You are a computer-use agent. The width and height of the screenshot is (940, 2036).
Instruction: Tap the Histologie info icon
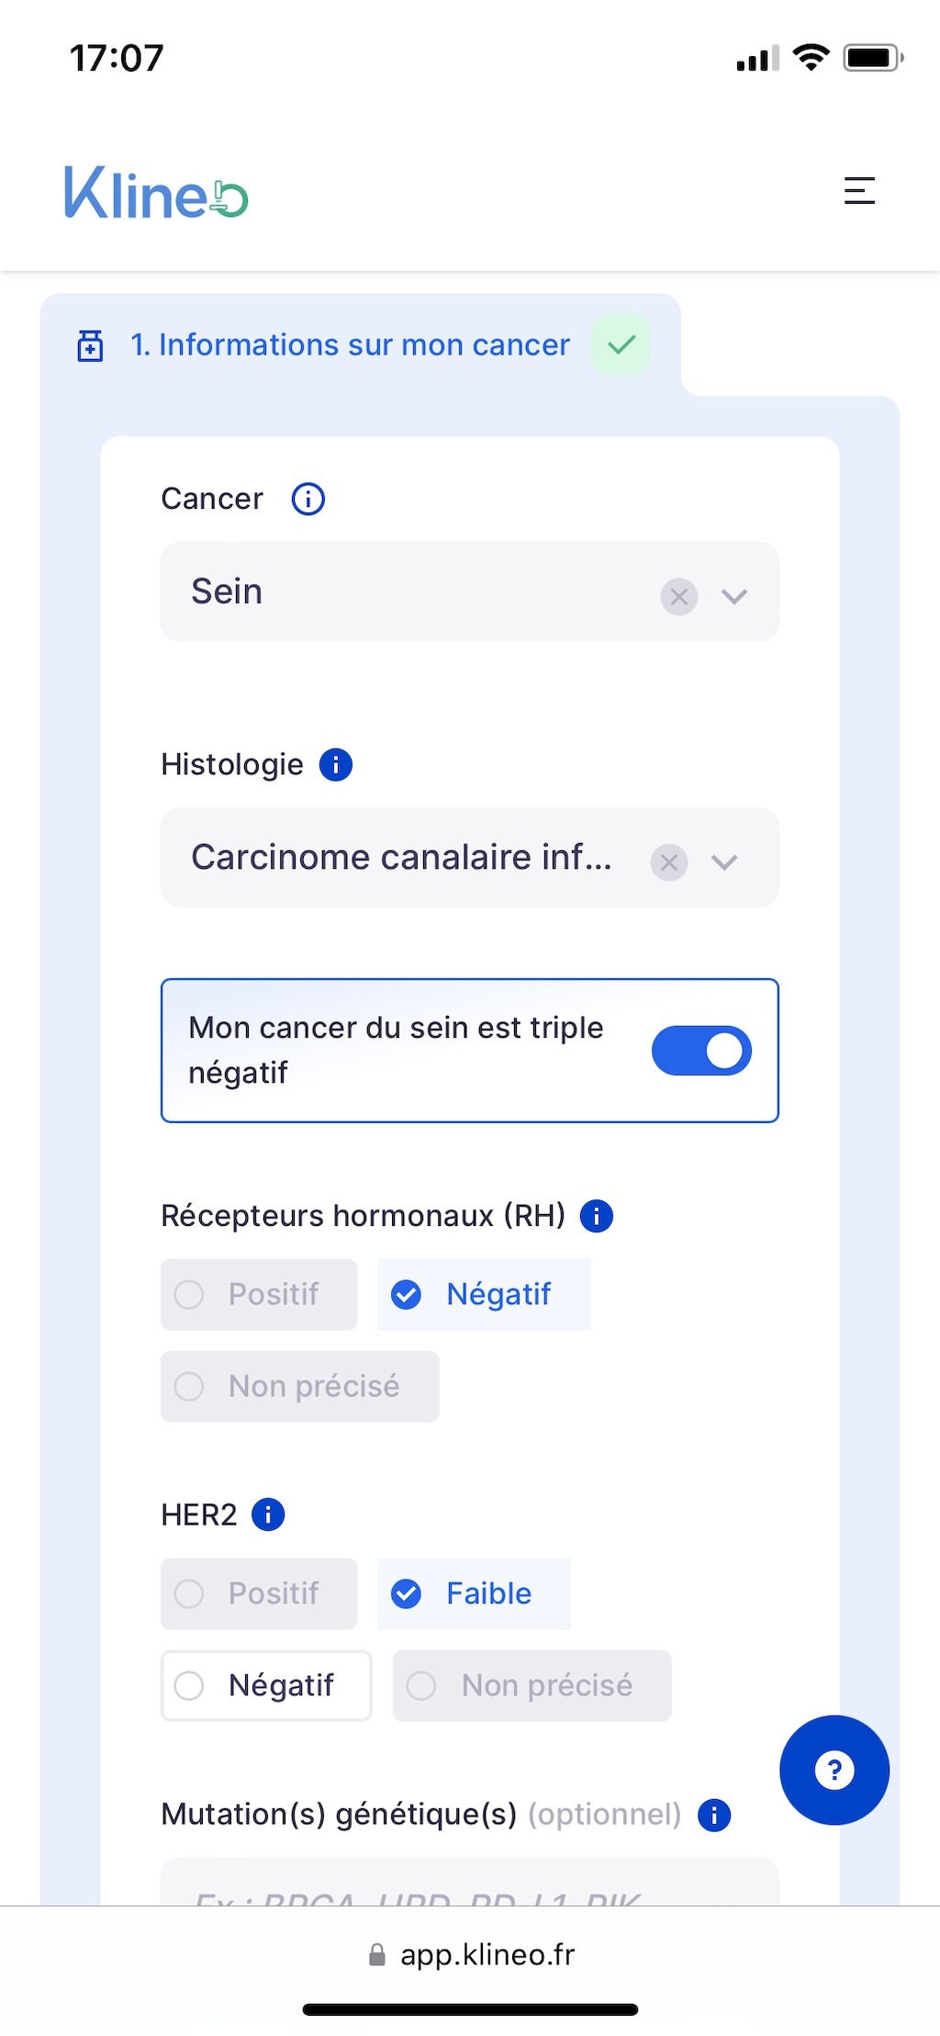(336, 765)
